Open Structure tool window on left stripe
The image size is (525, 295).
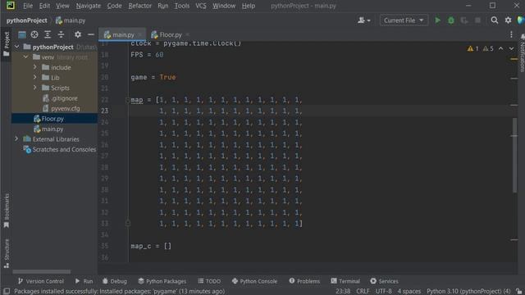tap(7, 253)
